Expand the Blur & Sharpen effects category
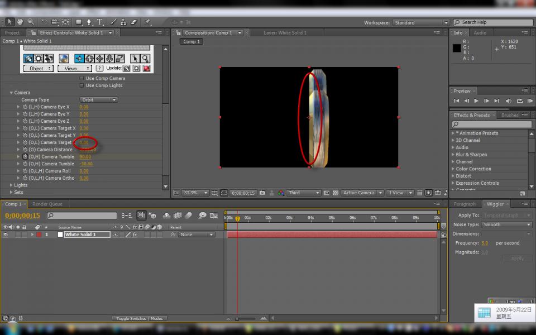 pyautogui.click(x=453, y=155)
